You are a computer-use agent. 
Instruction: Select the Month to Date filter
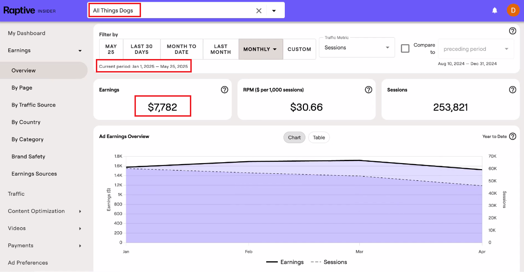pyautogui.click(x=181, y=49)
